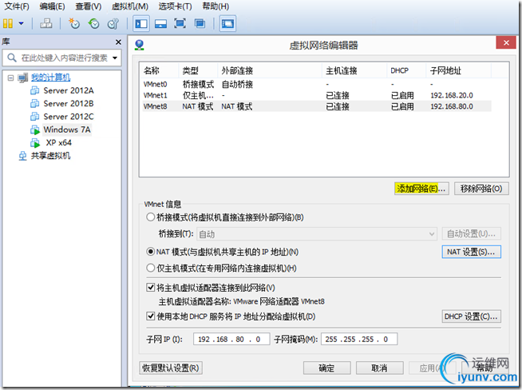Image resolution: width=522 pixels, height=390 pixels.
Task: Close the library panel
Action: tap(118, 42)
